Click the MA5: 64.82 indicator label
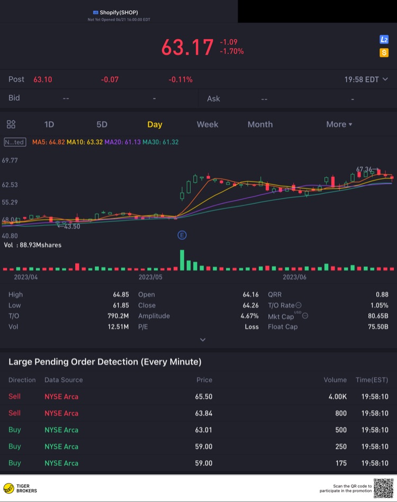 pos(48,142)
